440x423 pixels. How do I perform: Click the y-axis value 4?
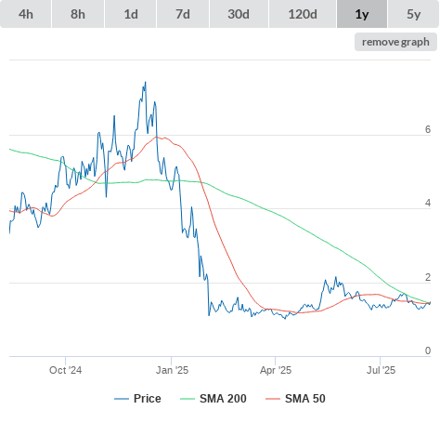428,203
